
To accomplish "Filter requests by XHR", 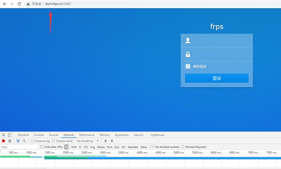I will point(74,147).
